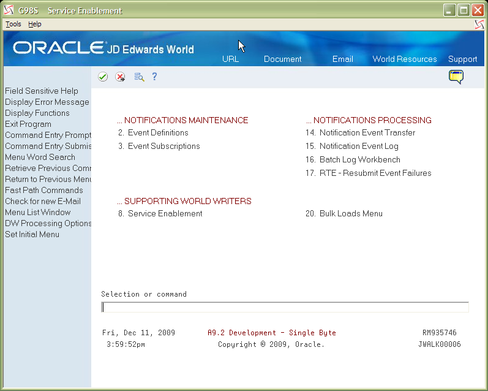This screenshot has height=391, width=488.
Task: Select Return to Previous Menu
Action: (x=48, y=179)
